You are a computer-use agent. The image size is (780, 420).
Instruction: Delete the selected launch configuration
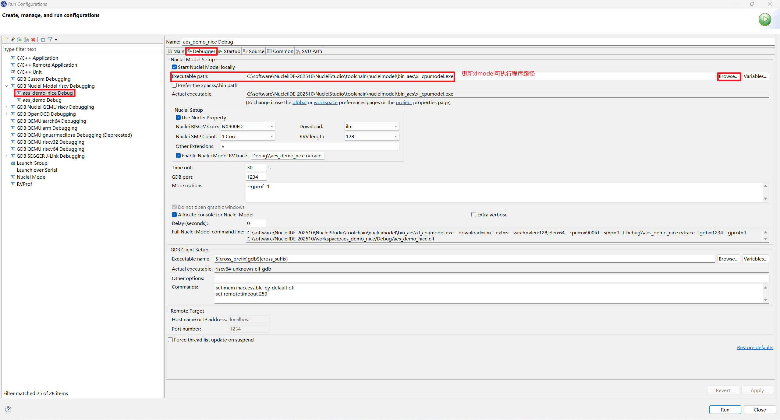coord(34,40)
